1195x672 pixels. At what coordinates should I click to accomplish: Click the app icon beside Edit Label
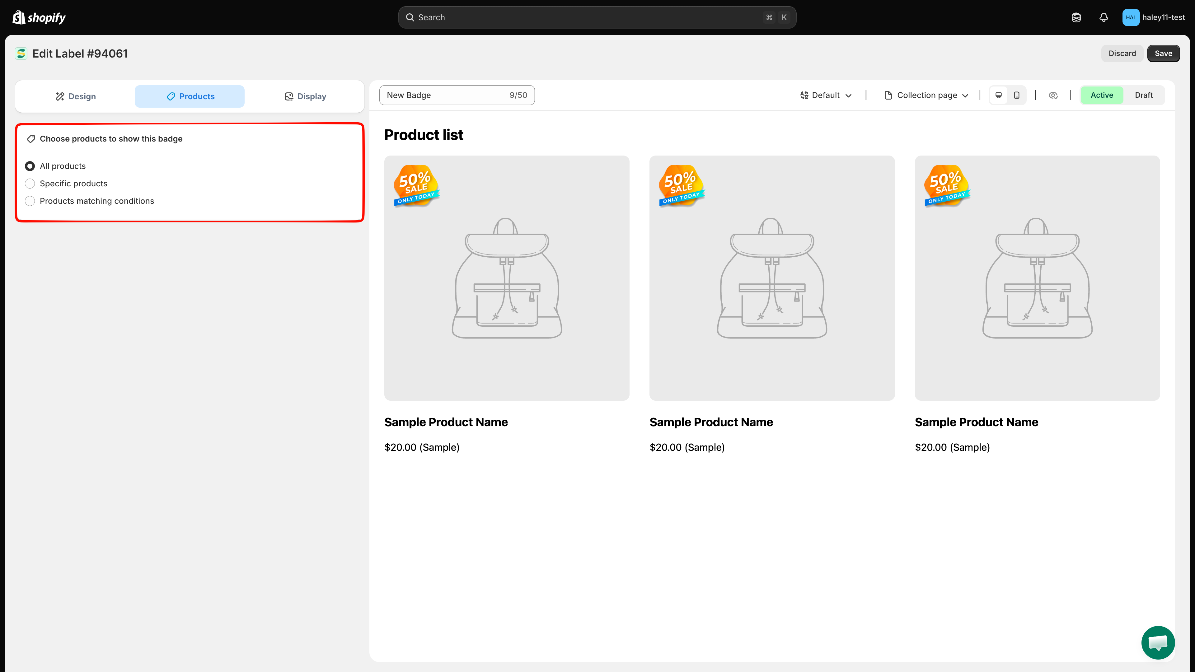point(21,54)
